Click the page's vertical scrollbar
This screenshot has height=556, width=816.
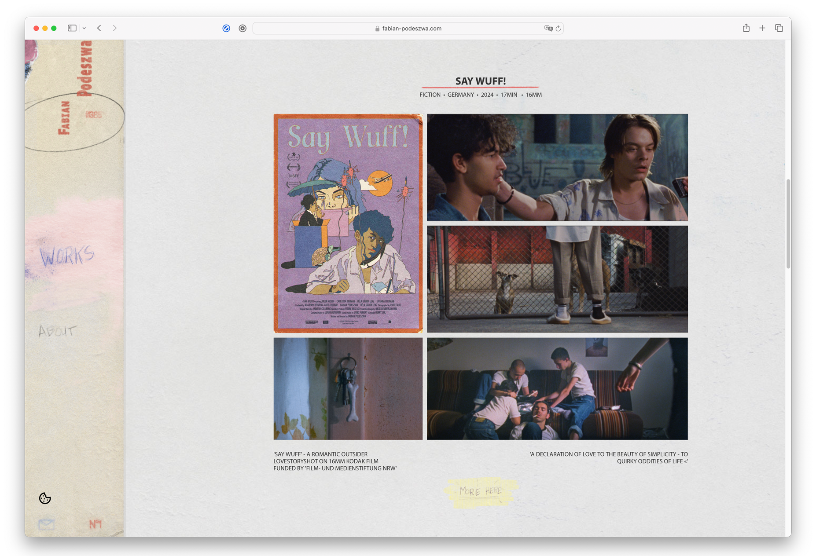click(x=788, y=223)
